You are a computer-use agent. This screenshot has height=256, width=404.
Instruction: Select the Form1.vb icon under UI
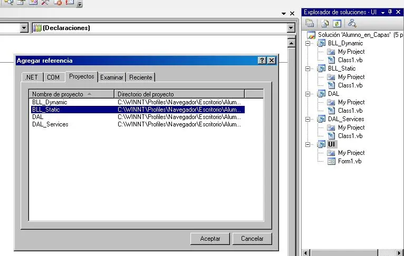click(x=331, y=161)
